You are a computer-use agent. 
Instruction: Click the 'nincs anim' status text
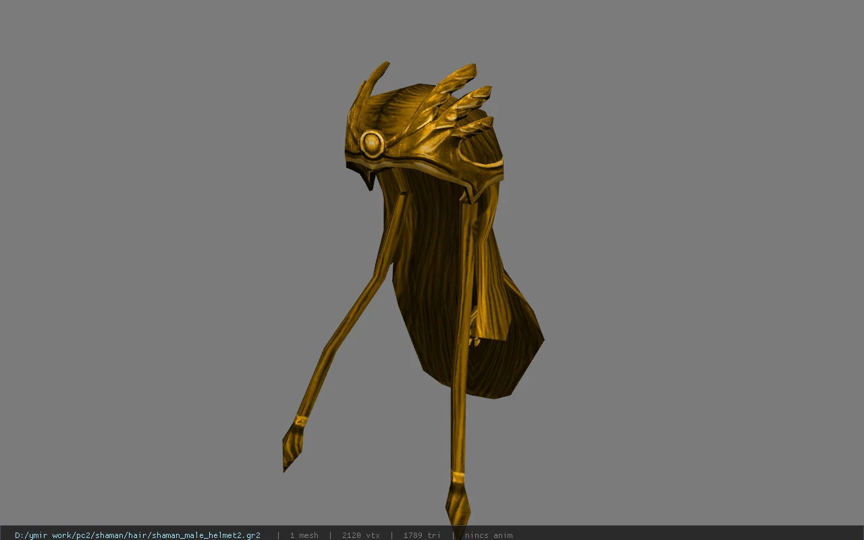(x=488, y=535)
